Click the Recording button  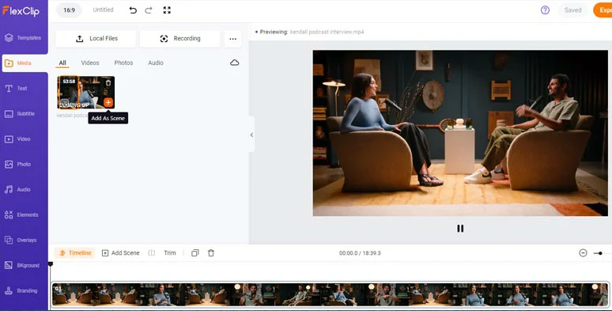coord(180,39)
